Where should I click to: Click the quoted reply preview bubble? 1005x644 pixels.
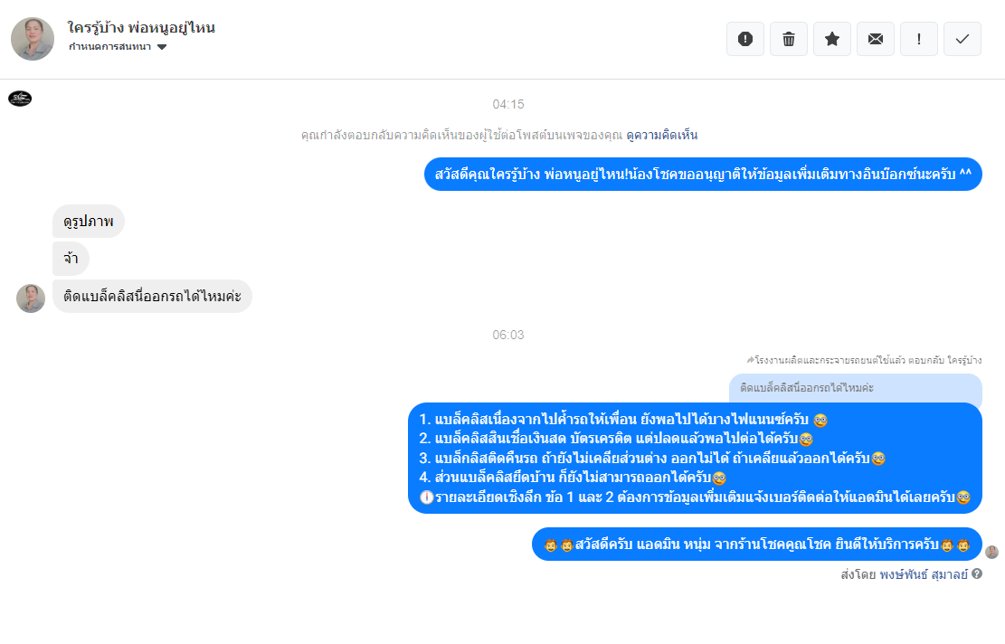(855, 388)
